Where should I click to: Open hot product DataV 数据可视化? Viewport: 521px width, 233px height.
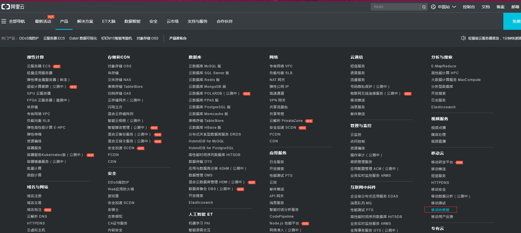coord(83,38)
